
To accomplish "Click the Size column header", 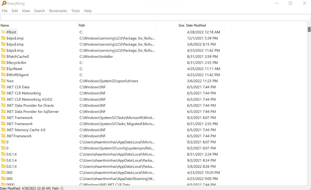I will [181, 25].
